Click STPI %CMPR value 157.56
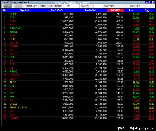This screenshot has width=156, height=131. [120, 64]
